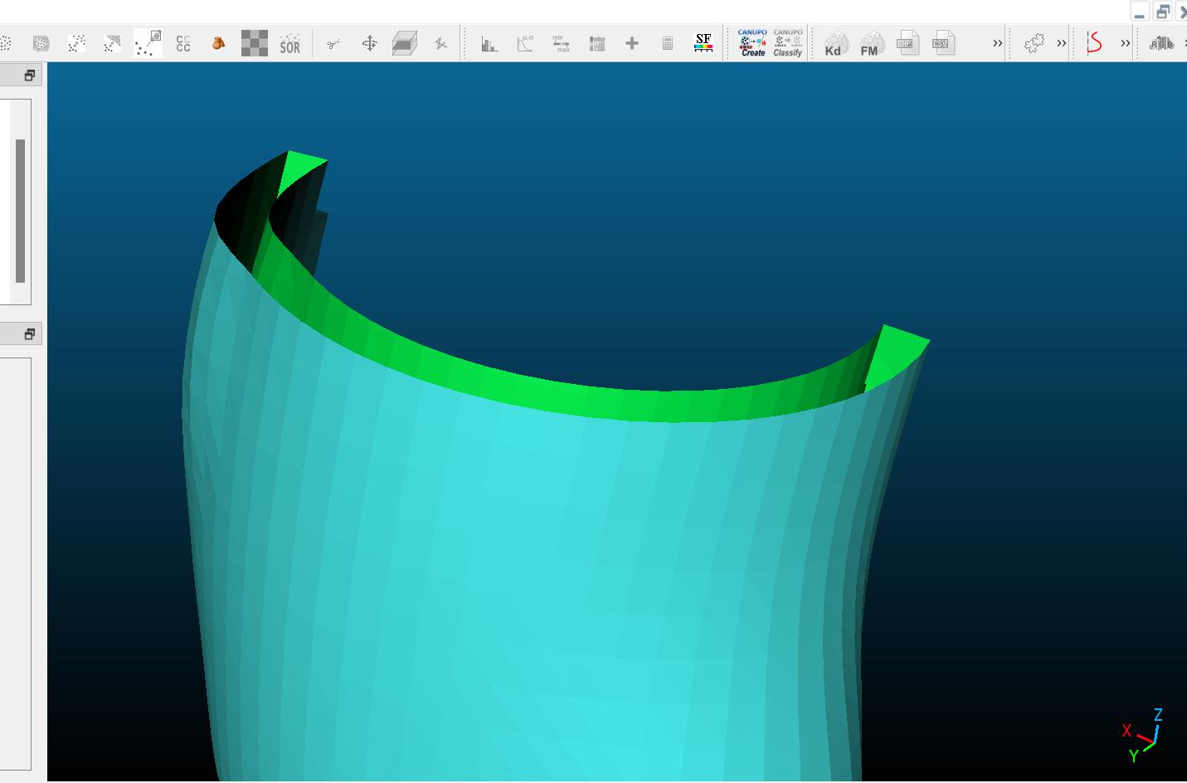Expand overflow chevron after red curve icon
Viewport: 1187px width, 783px height.
point(1125,43)
